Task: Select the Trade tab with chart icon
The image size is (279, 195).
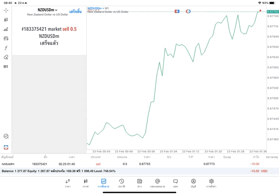Action: pyautogui.click(x=103, y=183)
